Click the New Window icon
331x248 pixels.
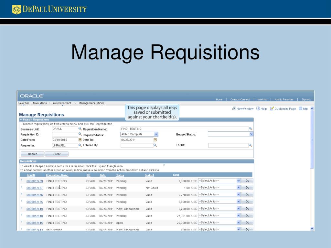pyautogui.click(x=234, y=108)
